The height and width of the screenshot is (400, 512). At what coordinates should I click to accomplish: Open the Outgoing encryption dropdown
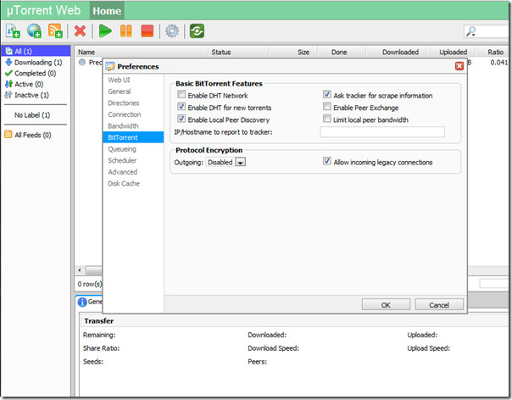pos(225,162)
